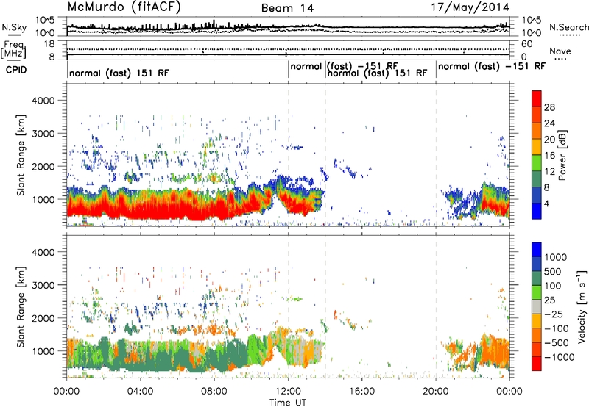This screenshot has width=589, height=407.
Task: Click the 3000 tick in the velocity panel
Action: click(43, 285)
